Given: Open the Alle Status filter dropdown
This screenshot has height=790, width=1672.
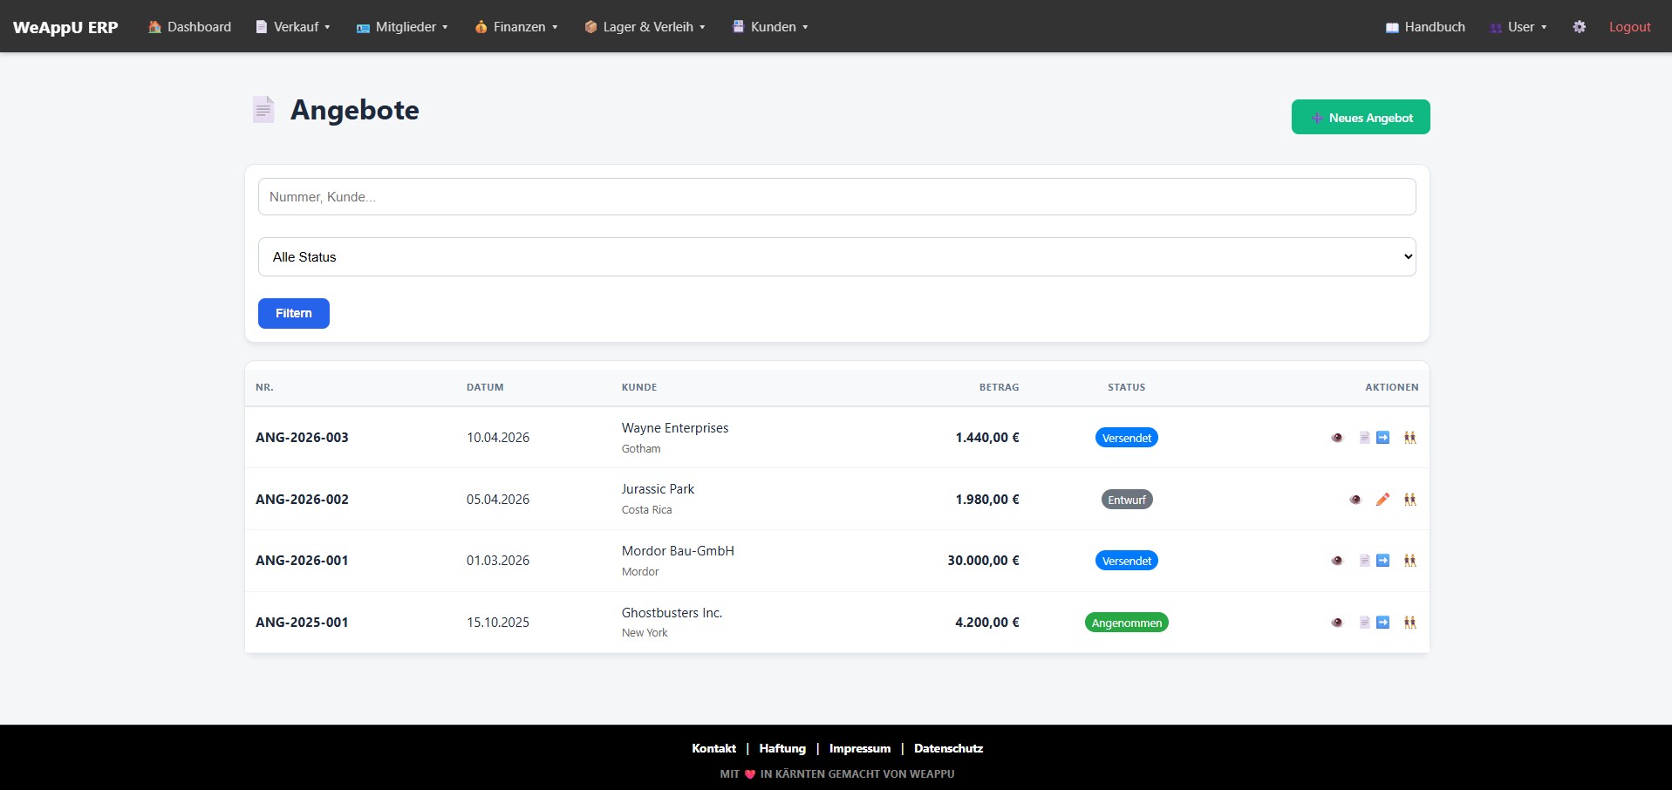Looking at the screenshot, I should (836, 257).
